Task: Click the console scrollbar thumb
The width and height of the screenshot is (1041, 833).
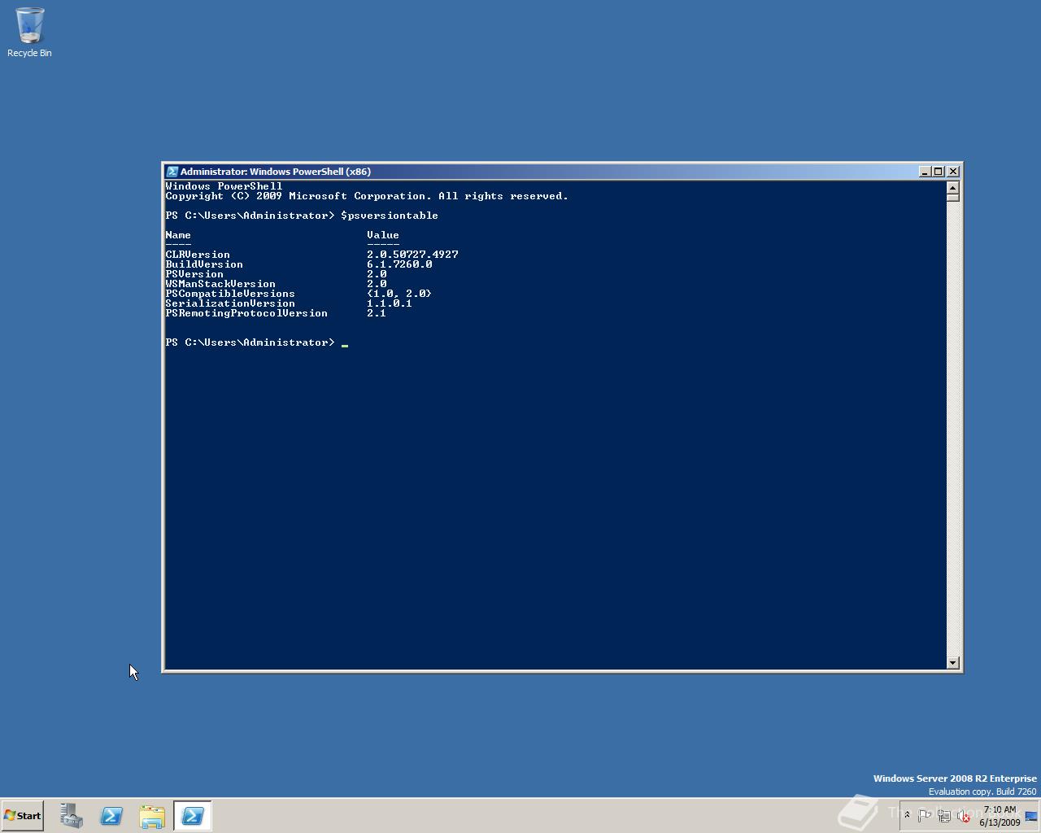Action: (x=953, y=198)
